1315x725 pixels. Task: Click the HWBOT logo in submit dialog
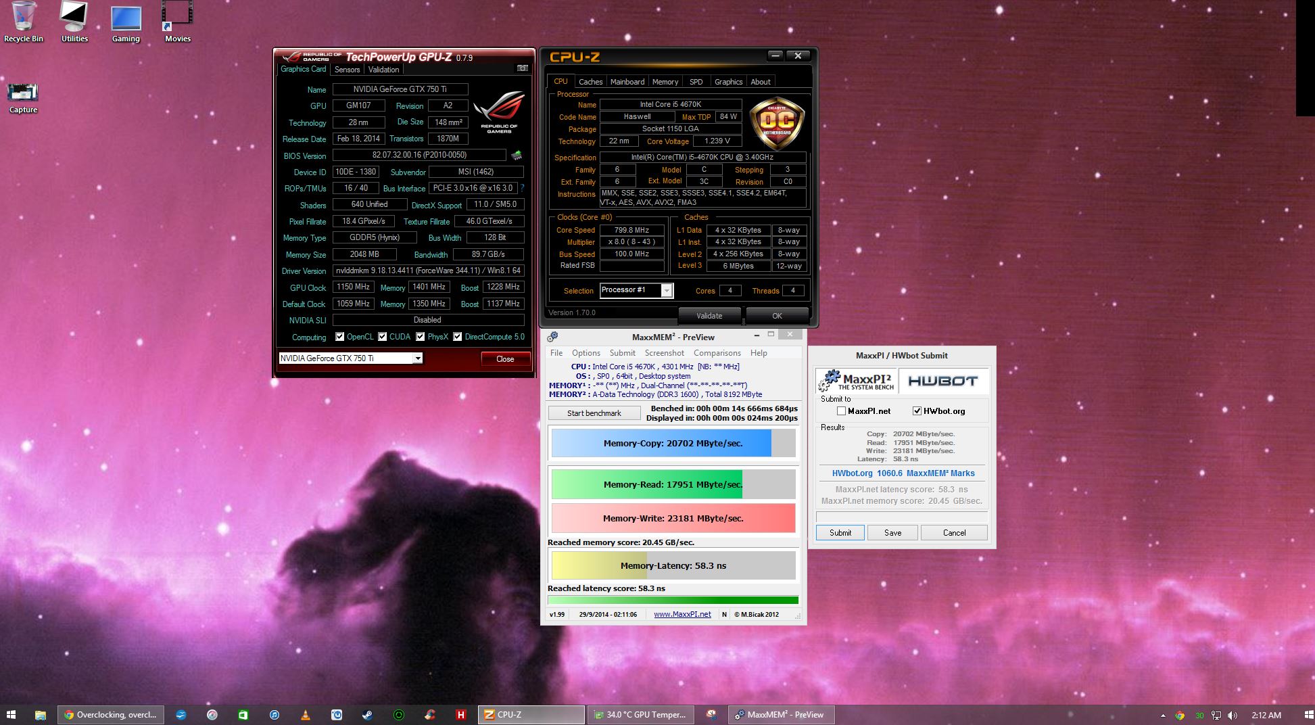(x=942, y=381)
